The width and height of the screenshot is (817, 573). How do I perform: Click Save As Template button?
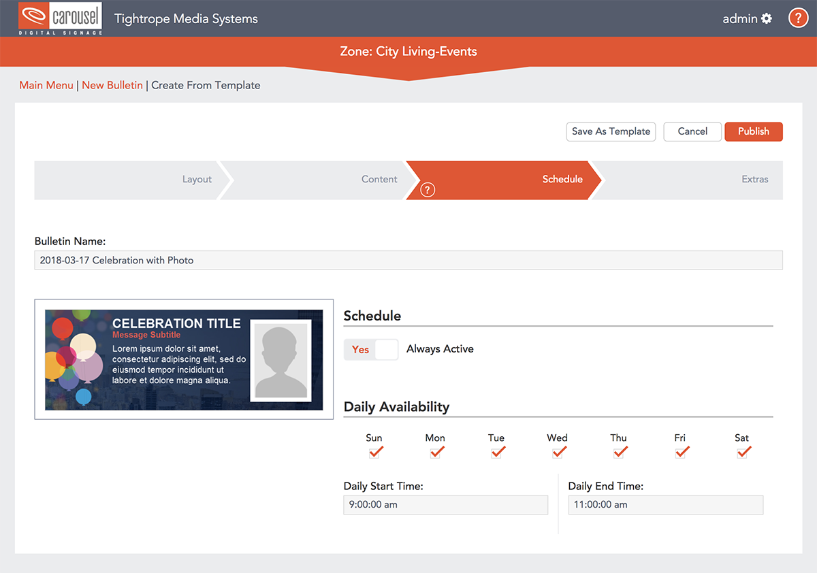611,131
